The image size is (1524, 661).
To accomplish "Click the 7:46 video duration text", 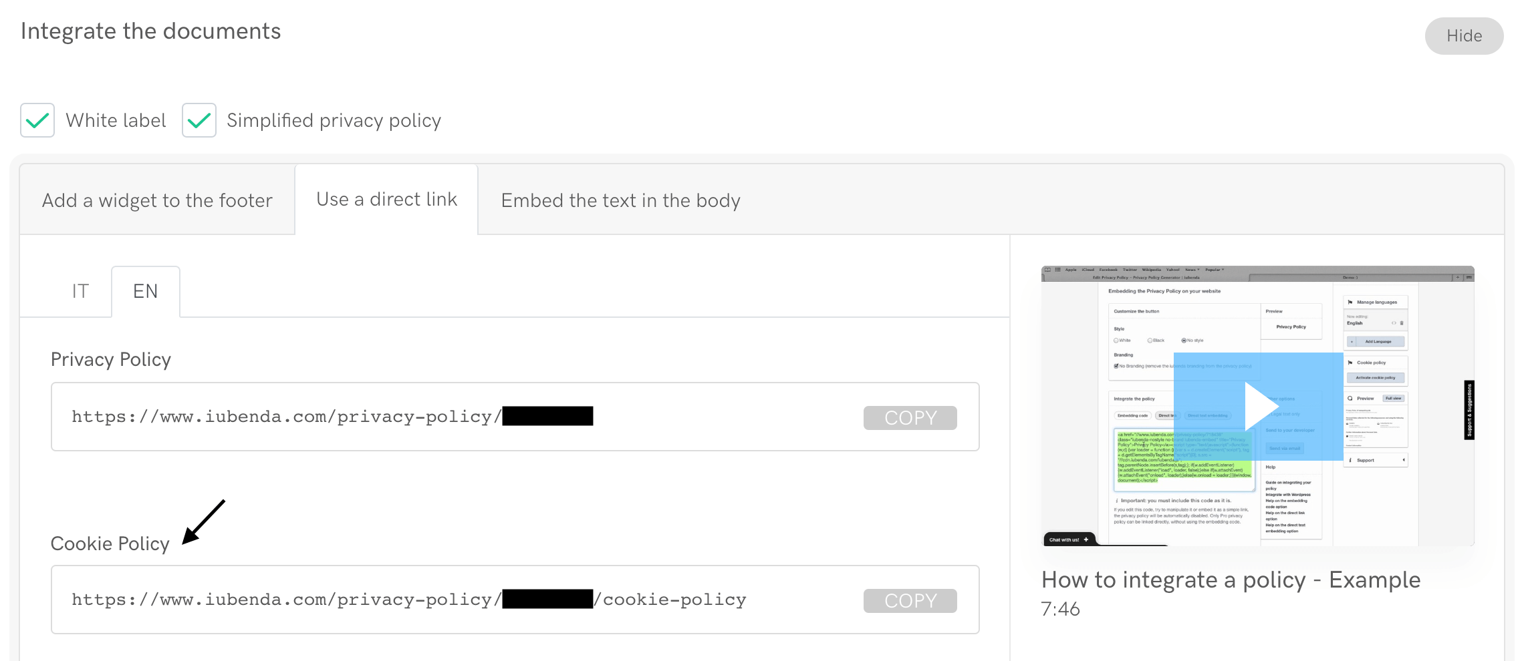I will click(1059, 608).
